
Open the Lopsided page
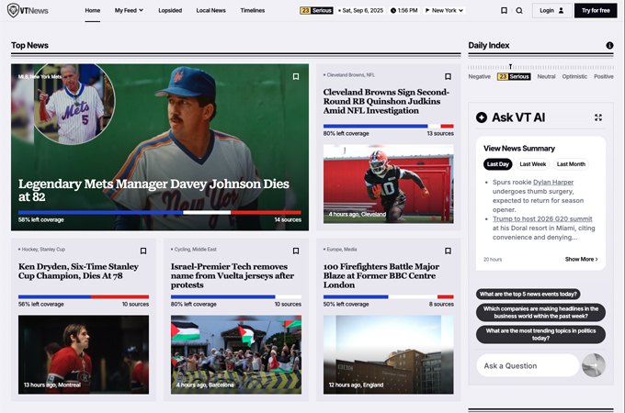point(170,10)
